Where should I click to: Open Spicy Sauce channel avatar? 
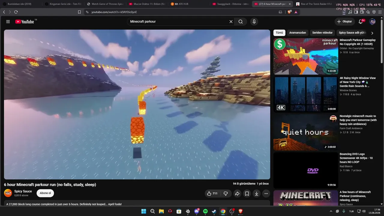click(8, 193)
